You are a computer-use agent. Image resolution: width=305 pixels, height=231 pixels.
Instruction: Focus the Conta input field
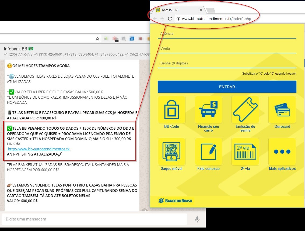pos(227,49)
